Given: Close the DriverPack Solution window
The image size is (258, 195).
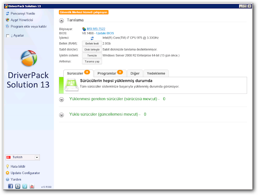Looking at the screenshot, I should coord(250,6).
